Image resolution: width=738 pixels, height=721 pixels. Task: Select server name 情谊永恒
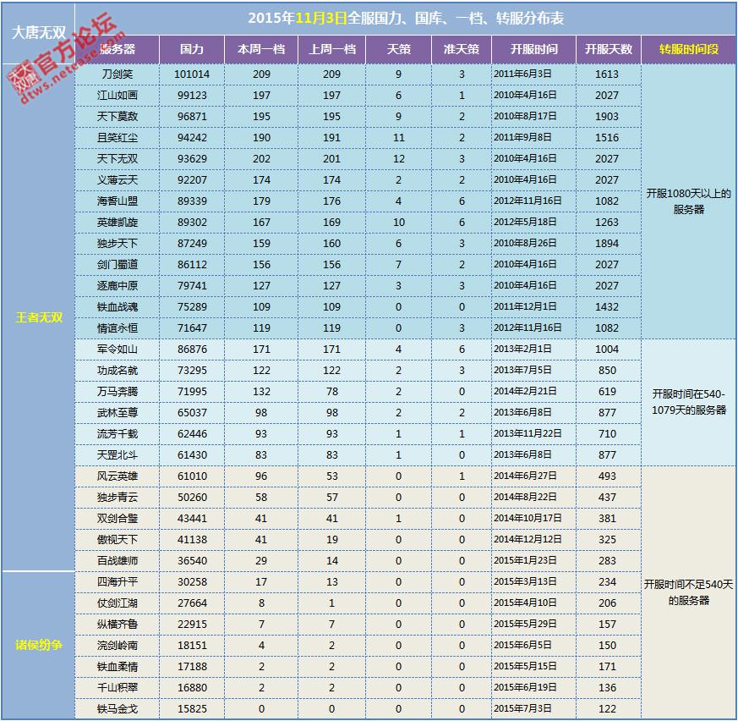pyautogui.click(x=118, y=328)
